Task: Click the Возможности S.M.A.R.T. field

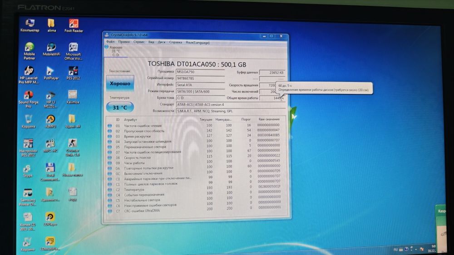Action: click(x=231, y=111)
